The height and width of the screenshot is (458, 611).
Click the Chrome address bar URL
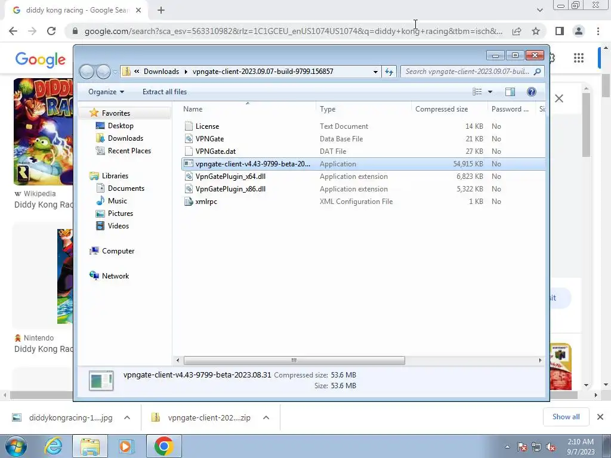pos(294,31)
